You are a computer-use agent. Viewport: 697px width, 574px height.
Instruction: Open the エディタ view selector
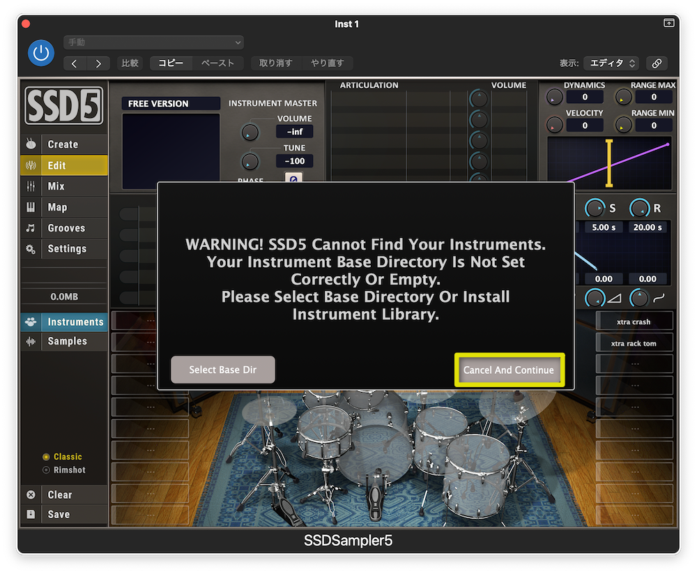pyautogui.click(x=611, y=63)
